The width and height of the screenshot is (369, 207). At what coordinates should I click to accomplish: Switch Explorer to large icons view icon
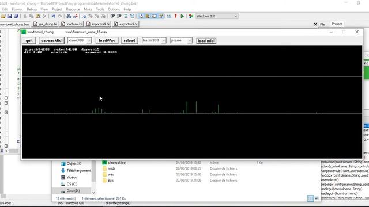tap(317, 198)
